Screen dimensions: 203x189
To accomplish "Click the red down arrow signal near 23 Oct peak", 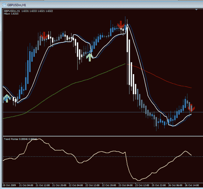I will (121, 24).
